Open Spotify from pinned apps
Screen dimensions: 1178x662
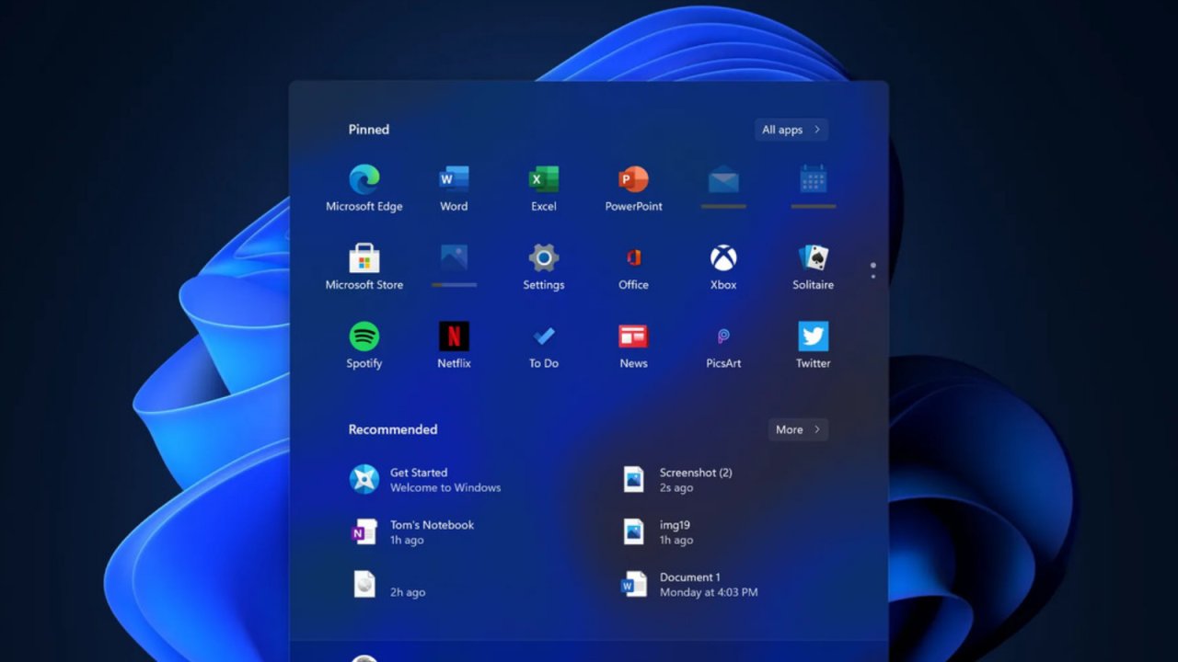(x=364, y=337)
